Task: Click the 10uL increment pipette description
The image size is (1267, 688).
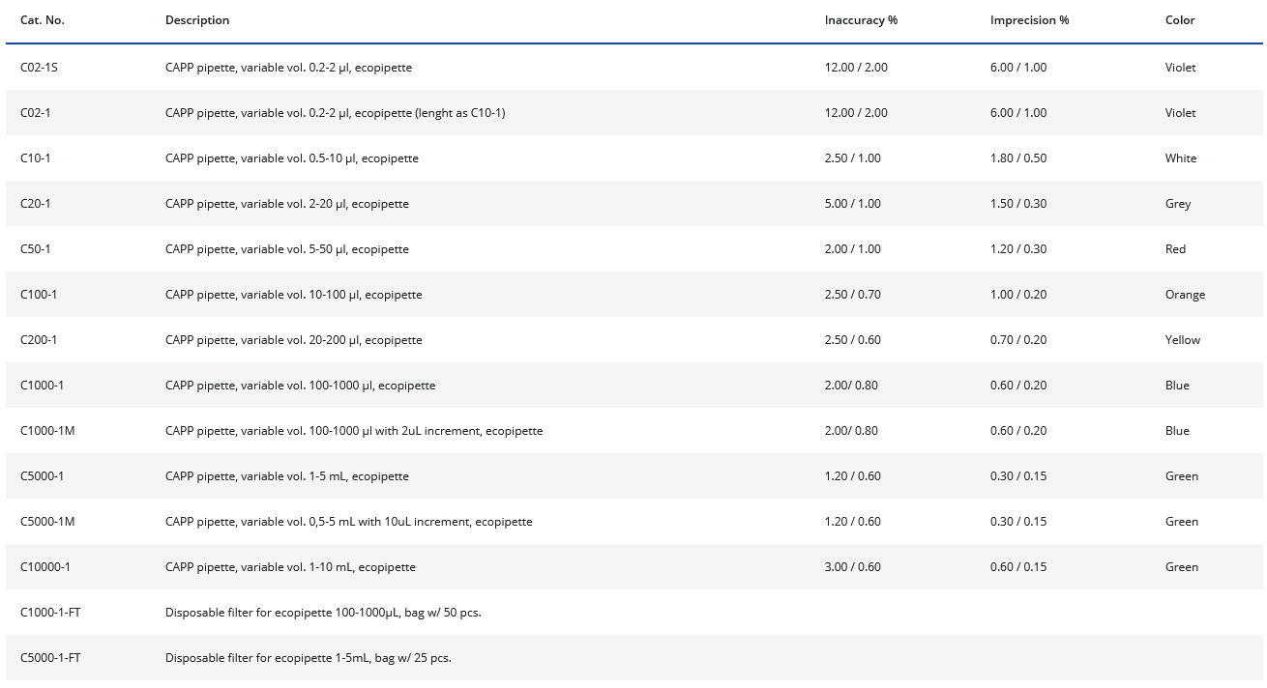Action: [x=349, y=522]
